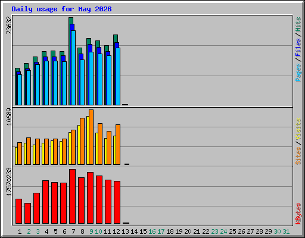This screenshot has height=238, width=305.
Task: Click day label 8 on x-axis
Action: [x=82, y=231]
